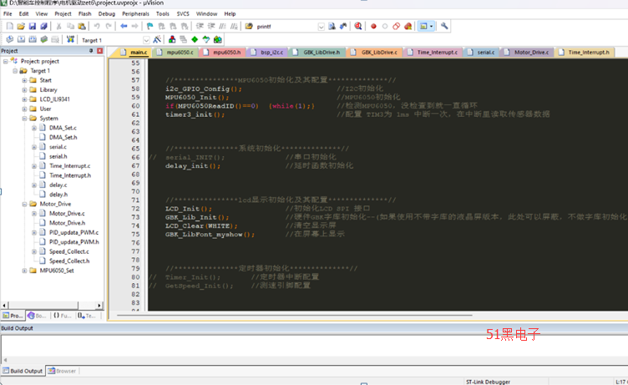Switch to the serial.c editor tab
This screenshot has width=628, height=385.
(481, 53)
